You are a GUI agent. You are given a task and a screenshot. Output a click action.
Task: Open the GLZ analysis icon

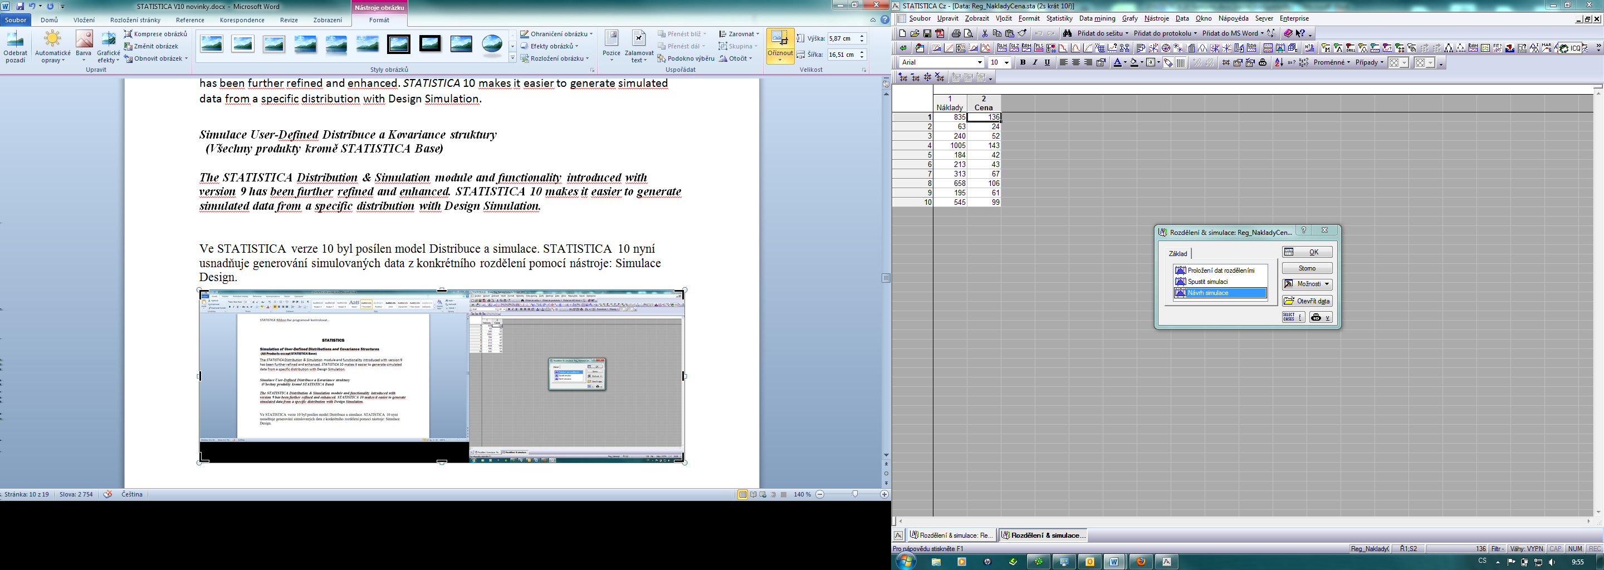click(x=1014, y=48)
